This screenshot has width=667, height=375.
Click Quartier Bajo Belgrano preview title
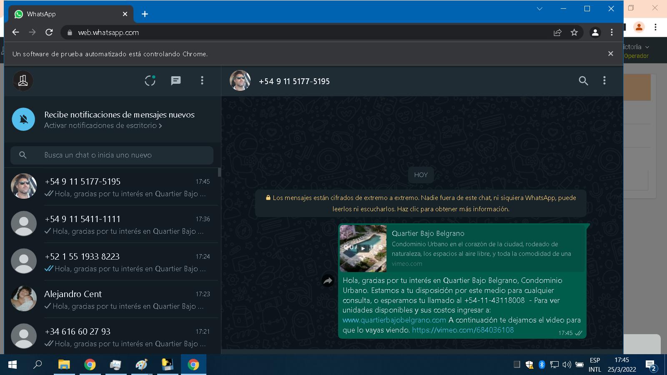(x=428, y=233)
